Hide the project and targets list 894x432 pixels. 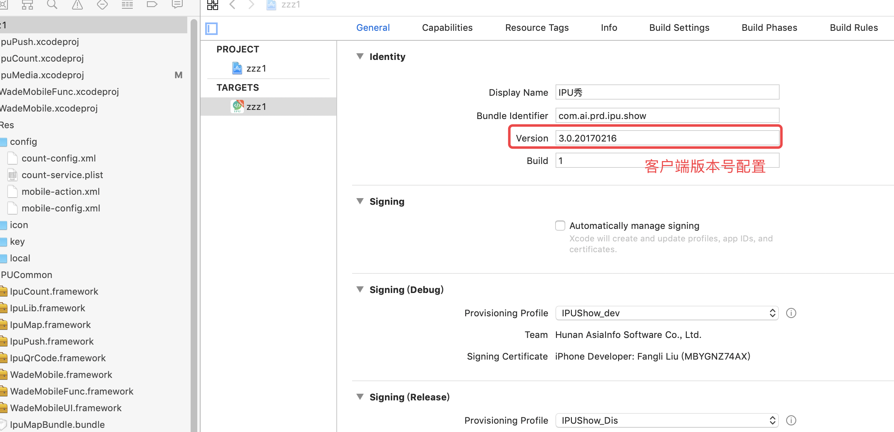point(211,28)
